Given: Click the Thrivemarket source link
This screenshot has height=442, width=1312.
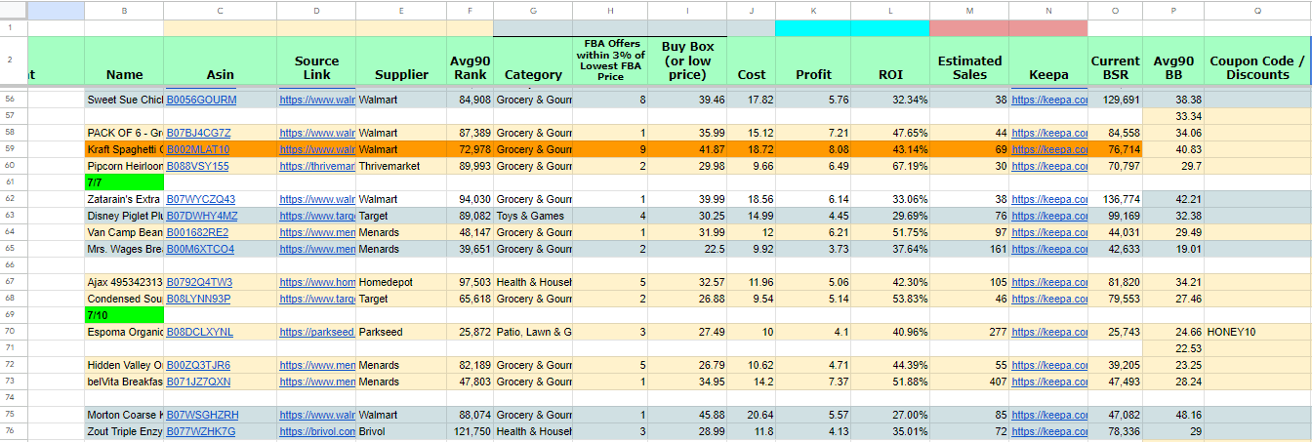Looking at the screenshot, I should pos(317,166).
